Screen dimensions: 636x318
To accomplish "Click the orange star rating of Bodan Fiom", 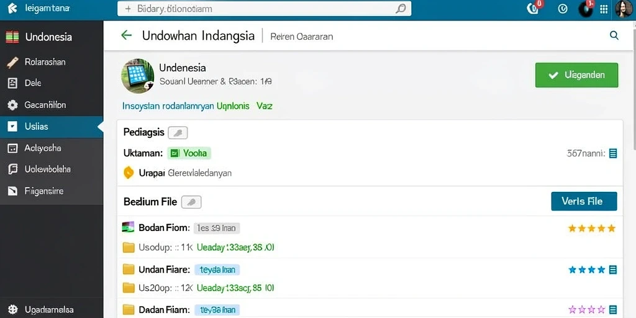I will [592, 229].
